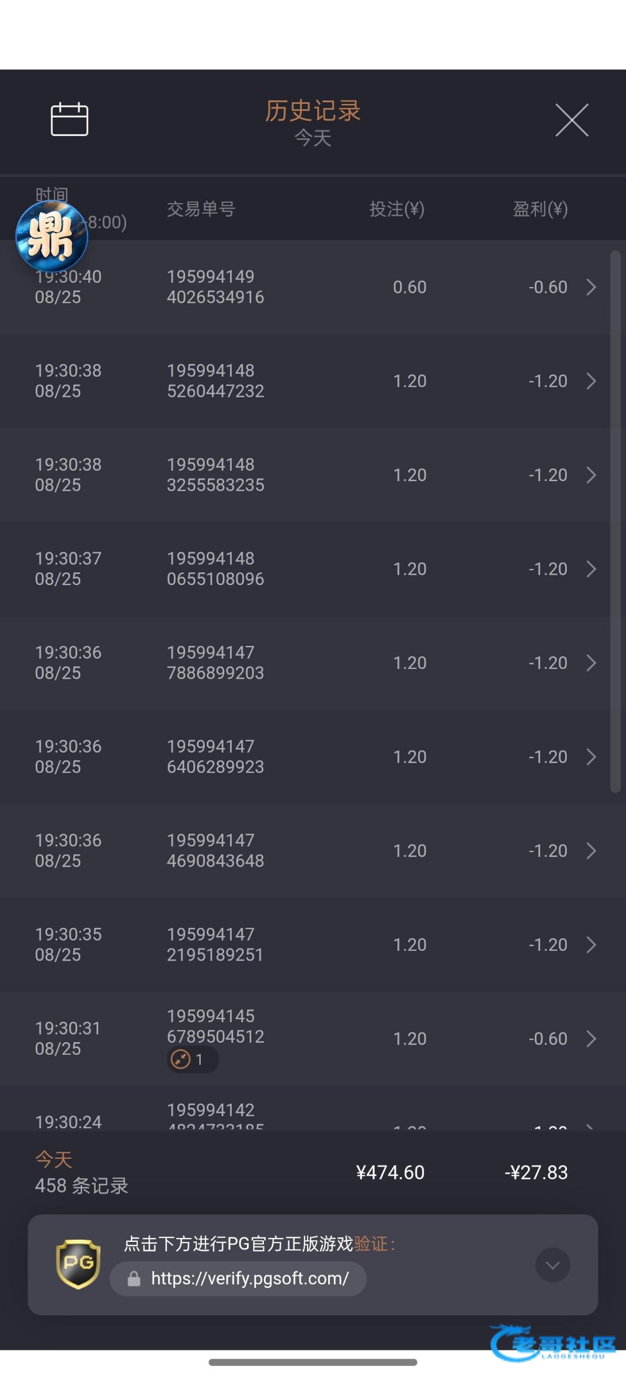The width and height of the screenshot is (626, 1378).
Task: Tap the floating blue 鼎 logo badge
Action: tap(52, 236)
